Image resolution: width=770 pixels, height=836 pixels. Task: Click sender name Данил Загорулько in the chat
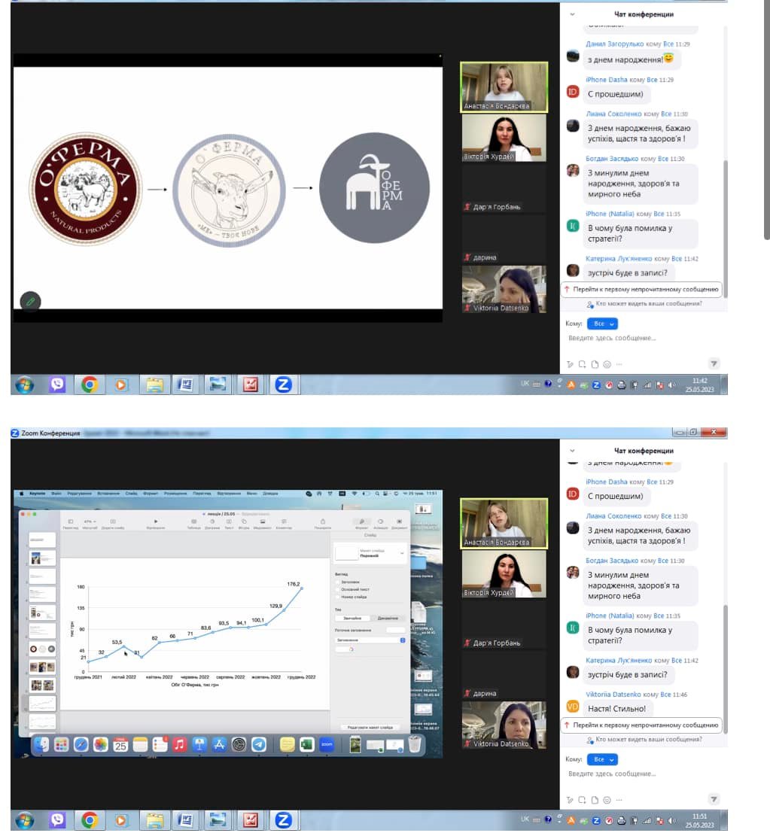[614, 44]
